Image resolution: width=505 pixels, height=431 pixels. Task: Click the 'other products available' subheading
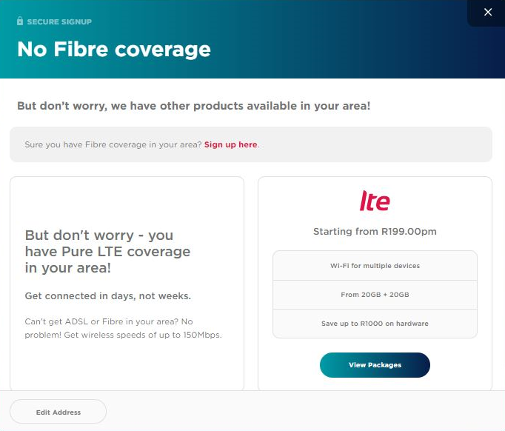193,106
